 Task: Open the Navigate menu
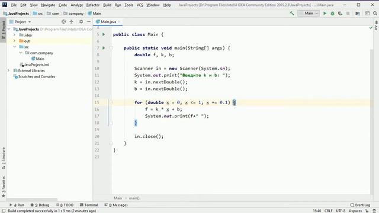[48, 5]
